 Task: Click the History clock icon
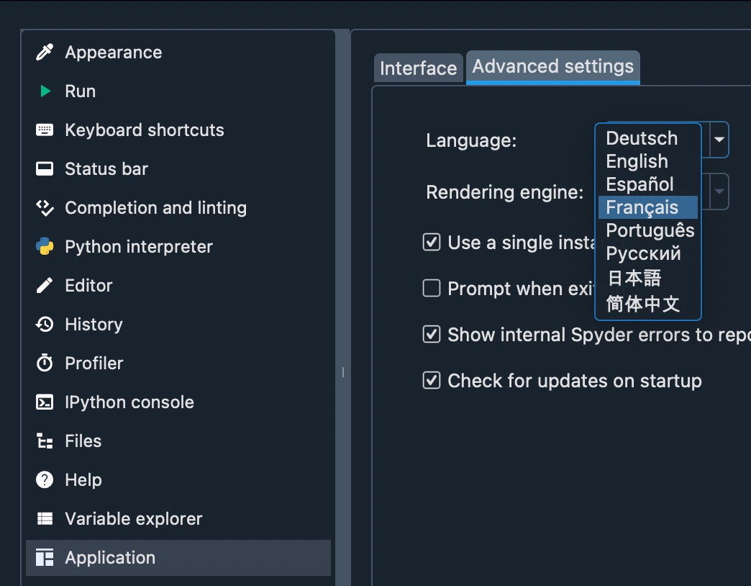pos(45,325)
